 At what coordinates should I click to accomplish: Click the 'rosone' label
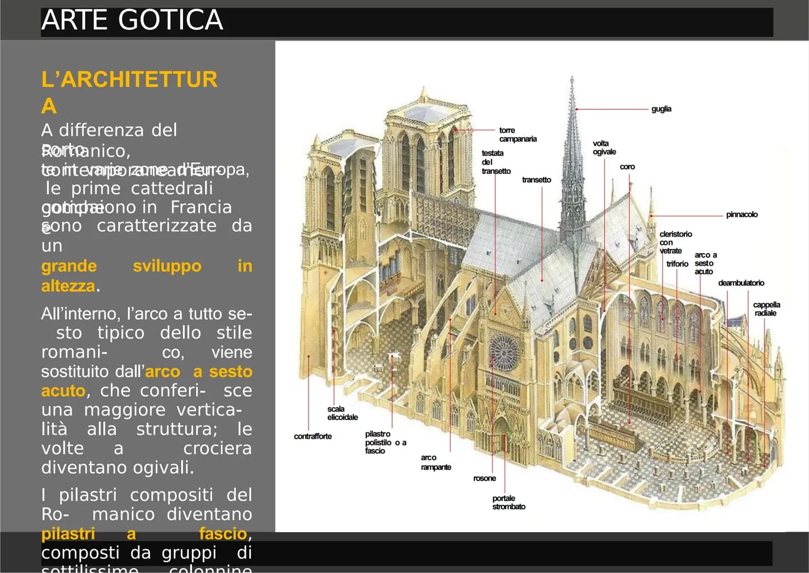click(485, 478)
